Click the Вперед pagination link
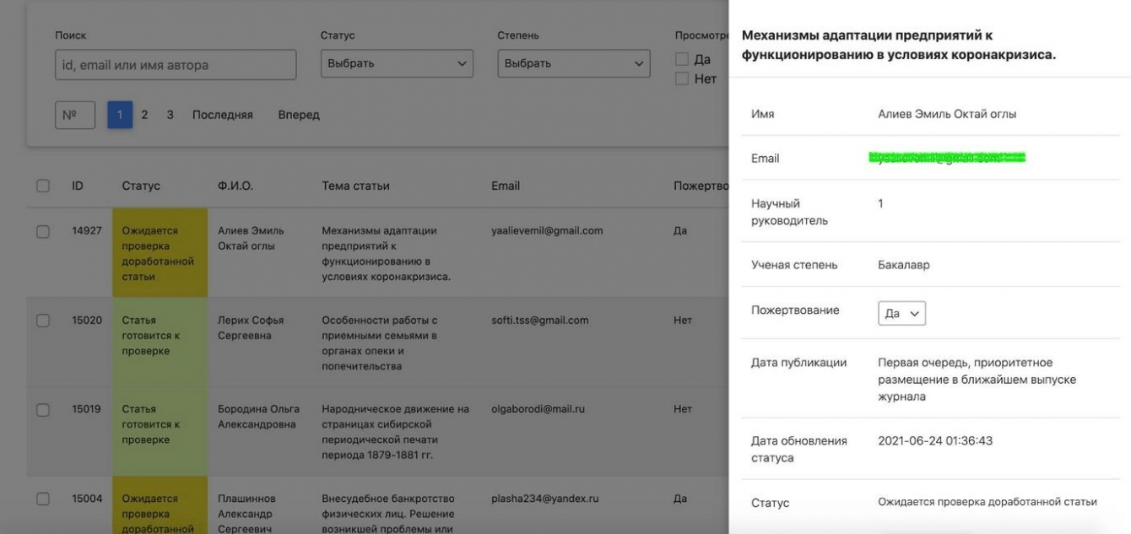The width and height of the screenshot is (1131, 534). [x=299, y=115]
